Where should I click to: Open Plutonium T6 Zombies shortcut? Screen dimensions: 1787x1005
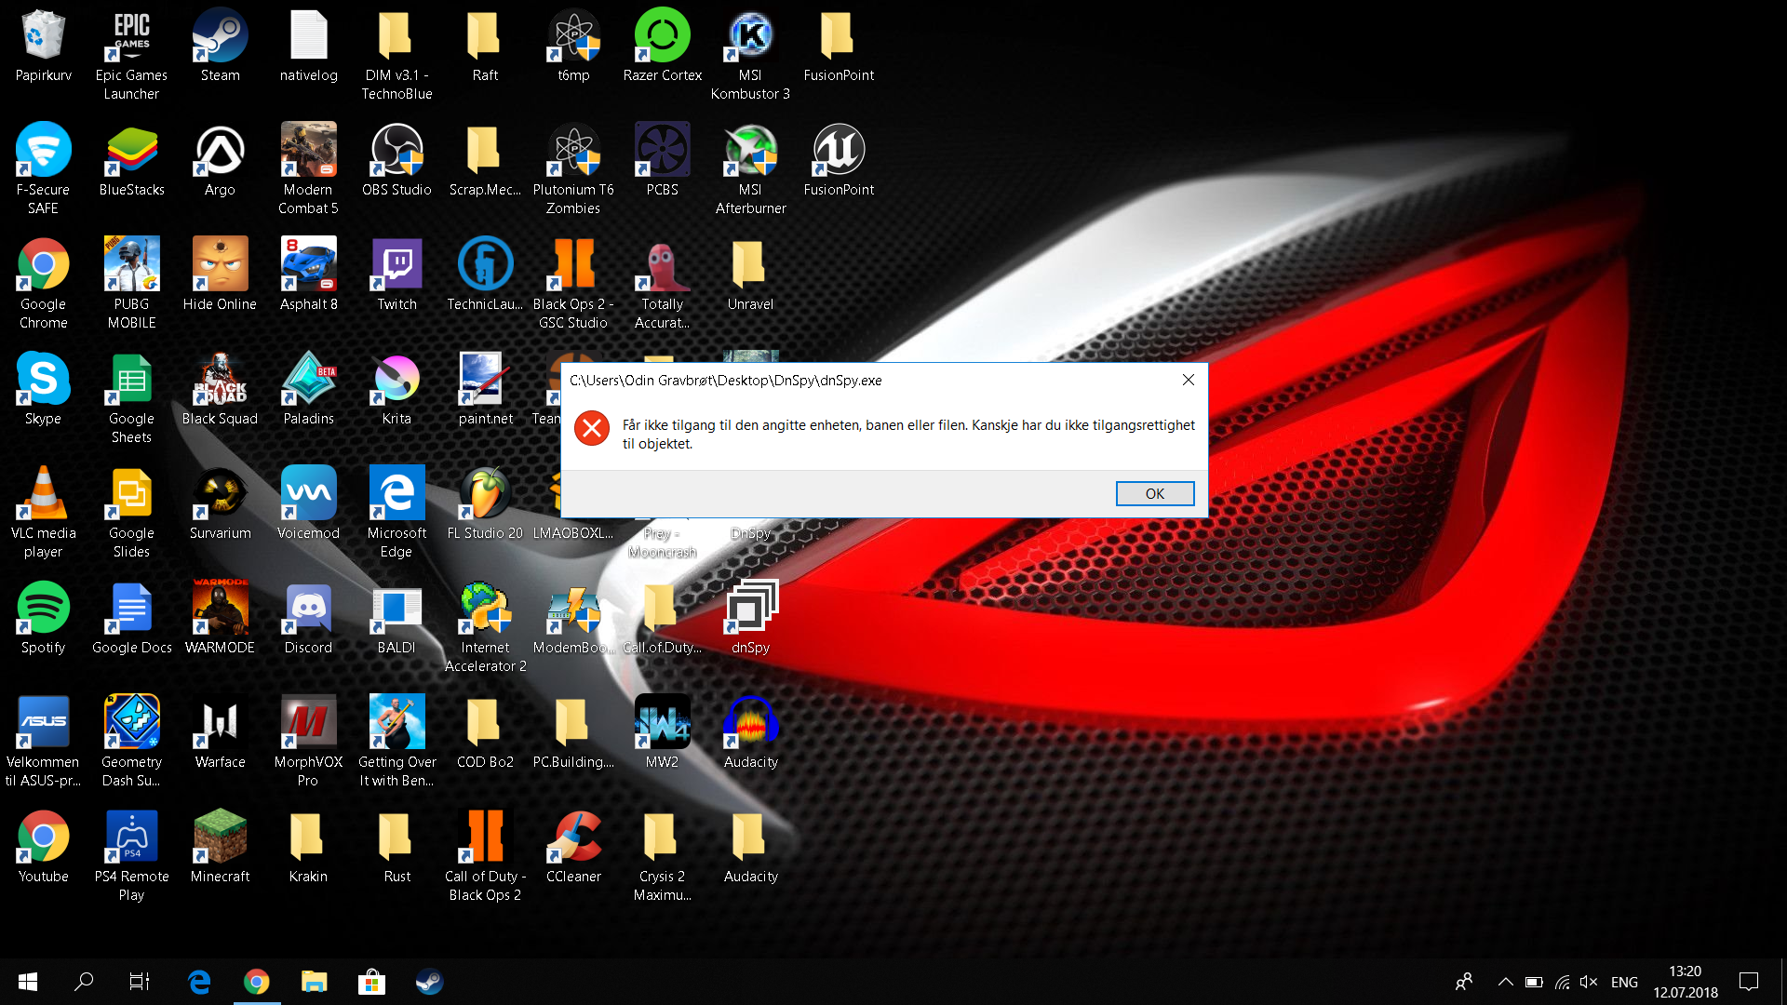coord(573,169)
